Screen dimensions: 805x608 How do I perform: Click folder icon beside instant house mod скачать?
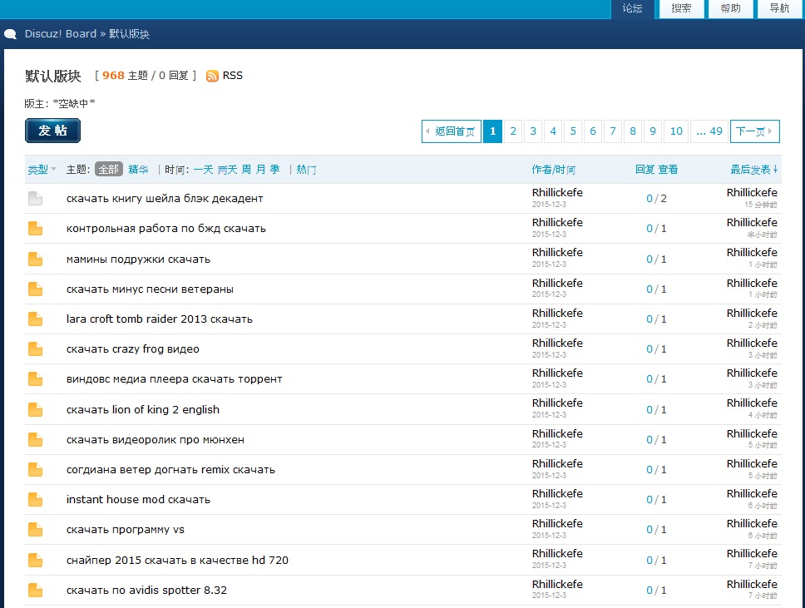36,499
